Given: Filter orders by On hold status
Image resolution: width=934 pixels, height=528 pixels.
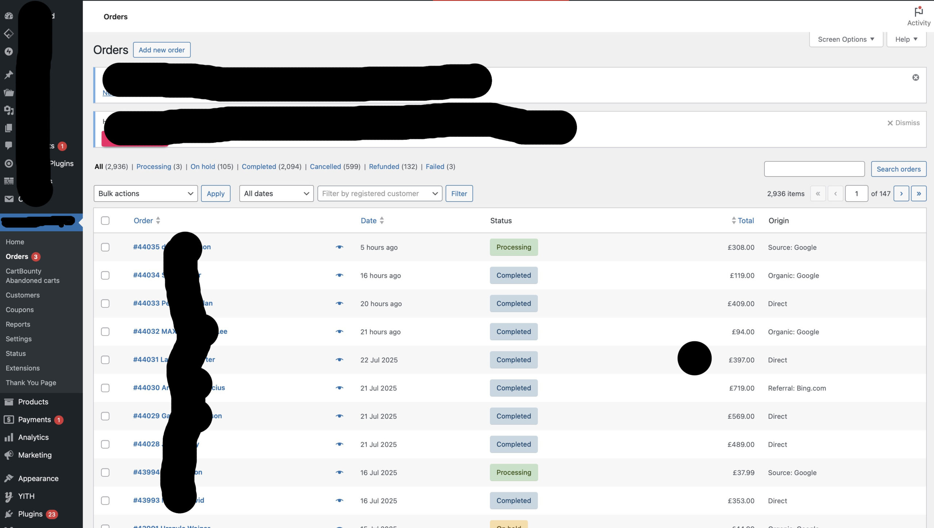Looking at the screenshot, I should click(x=202, y=167).
